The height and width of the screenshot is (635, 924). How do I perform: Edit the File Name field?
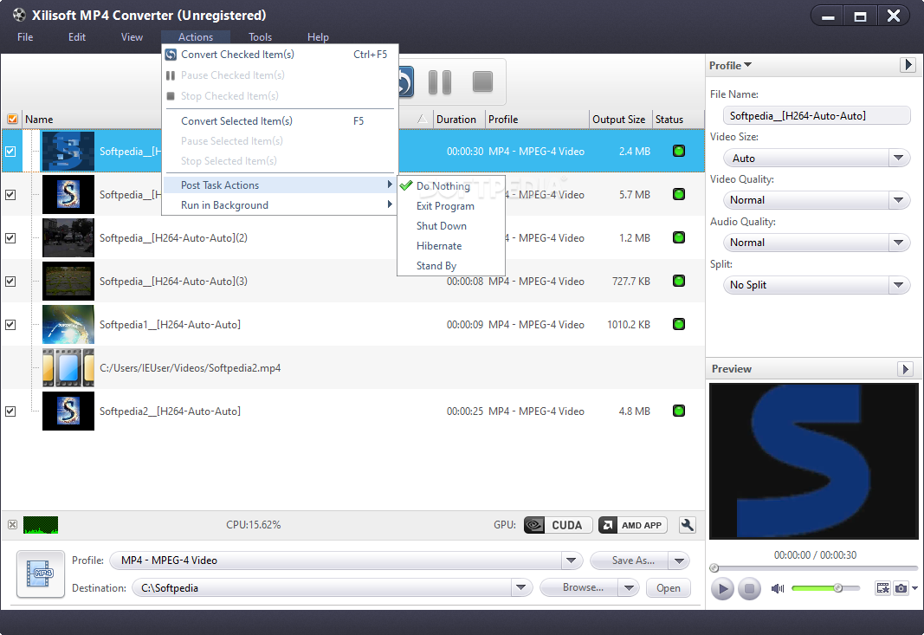(x=817, y=115)
